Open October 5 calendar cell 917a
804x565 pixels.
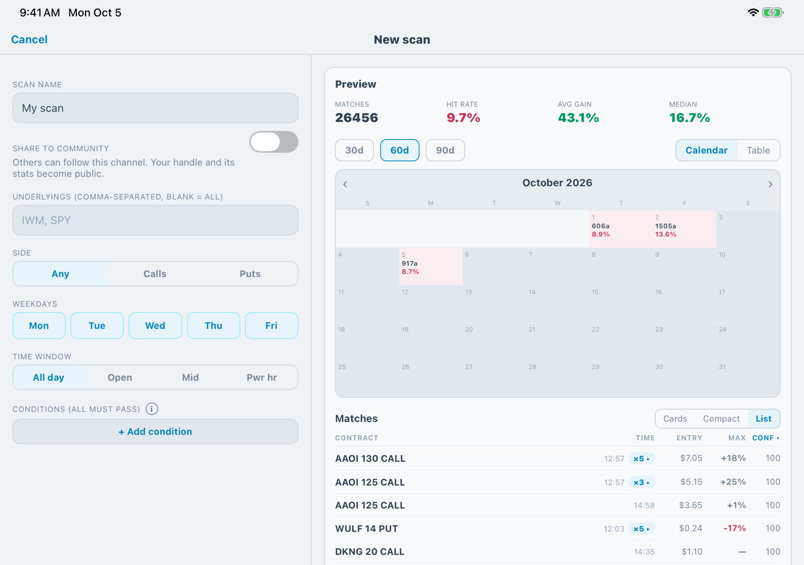[431, 266]
